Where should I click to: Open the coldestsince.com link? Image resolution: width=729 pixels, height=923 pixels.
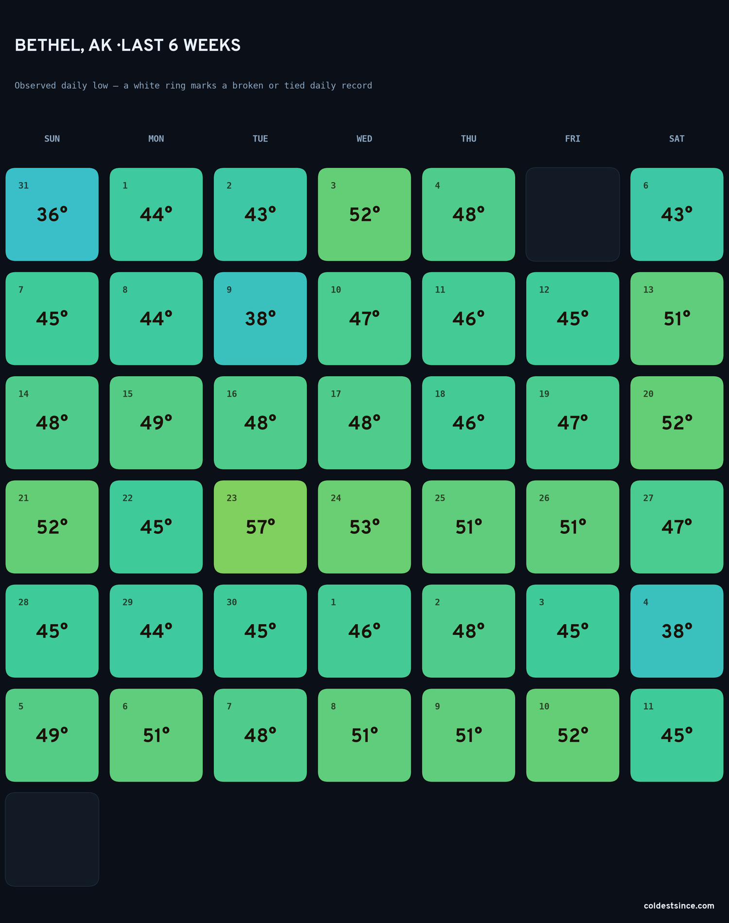point(679,906)
